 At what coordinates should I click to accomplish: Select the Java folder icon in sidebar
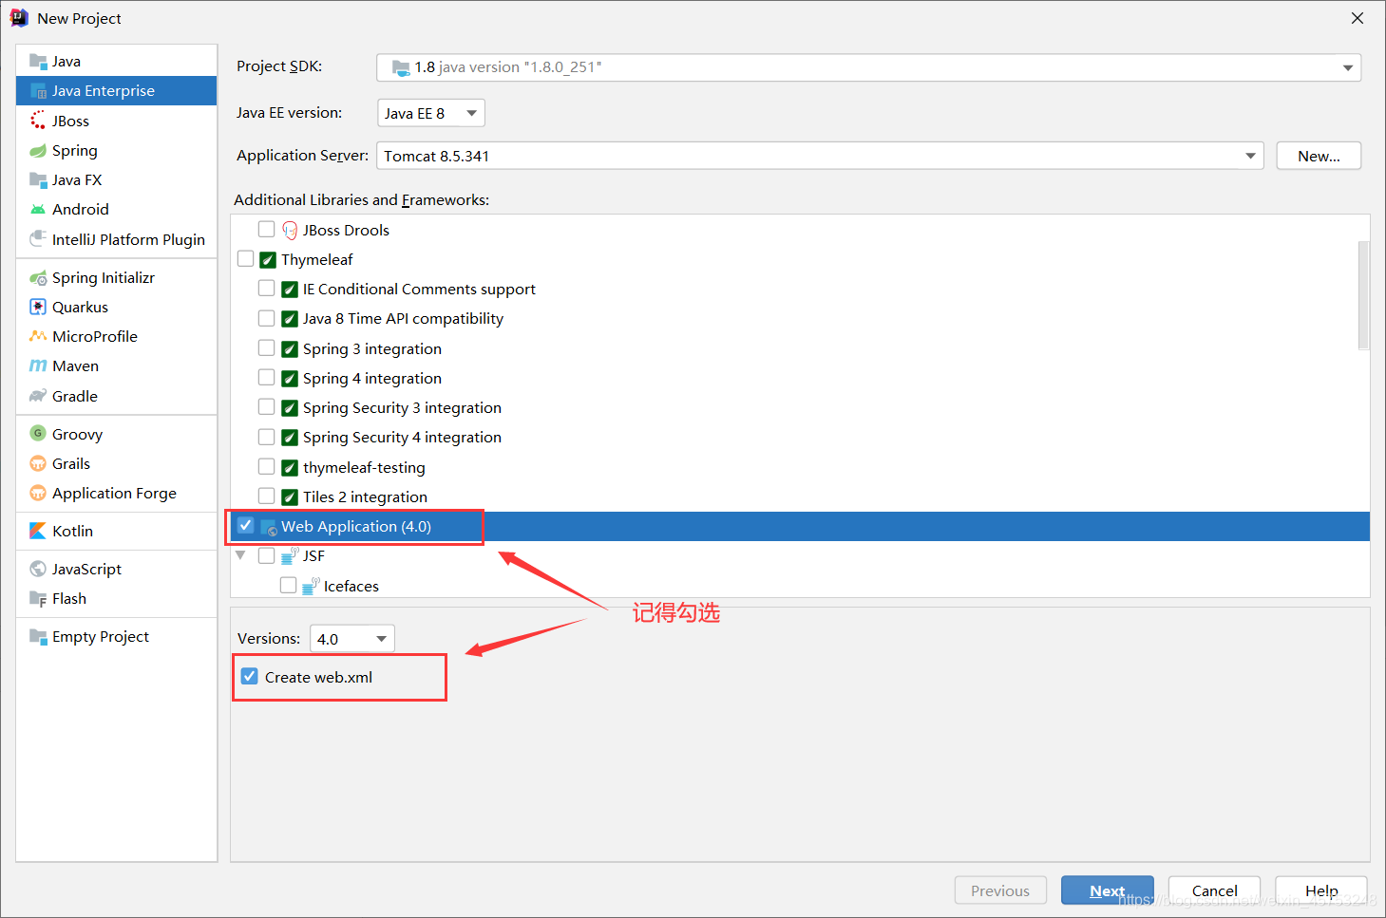point(38,62)
